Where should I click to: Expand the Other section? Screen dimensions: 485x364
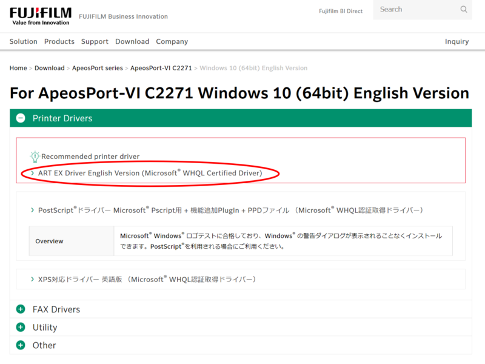pos(44,345)
